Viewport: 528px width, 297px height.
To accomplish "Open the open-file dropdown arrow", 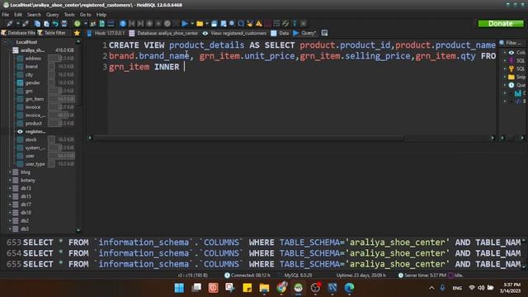I will pos(207,24).
